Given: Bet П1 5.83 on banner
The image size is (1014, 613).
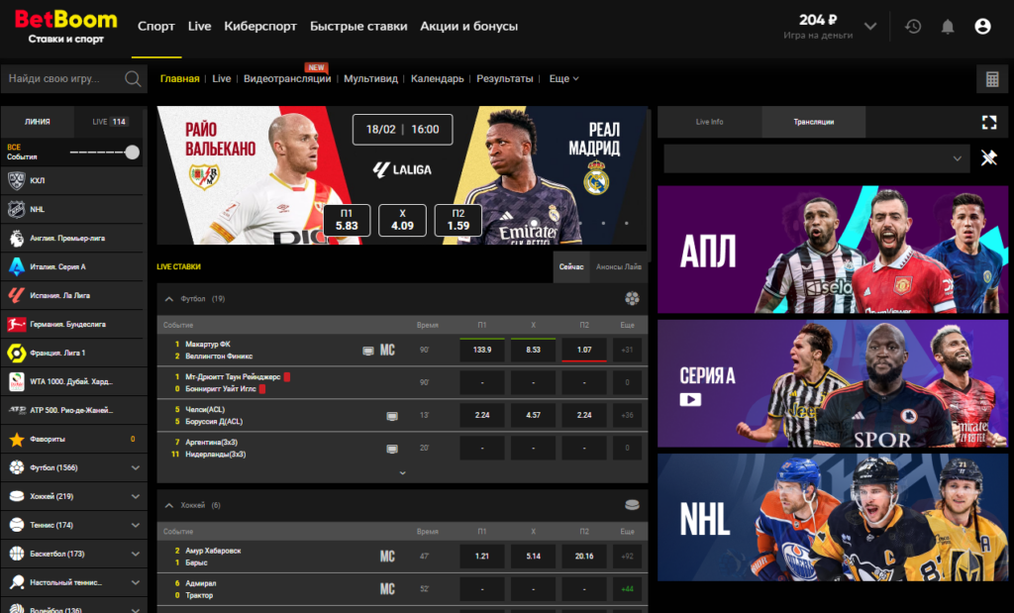Looking at the screenshot, I should coord(347,220).
